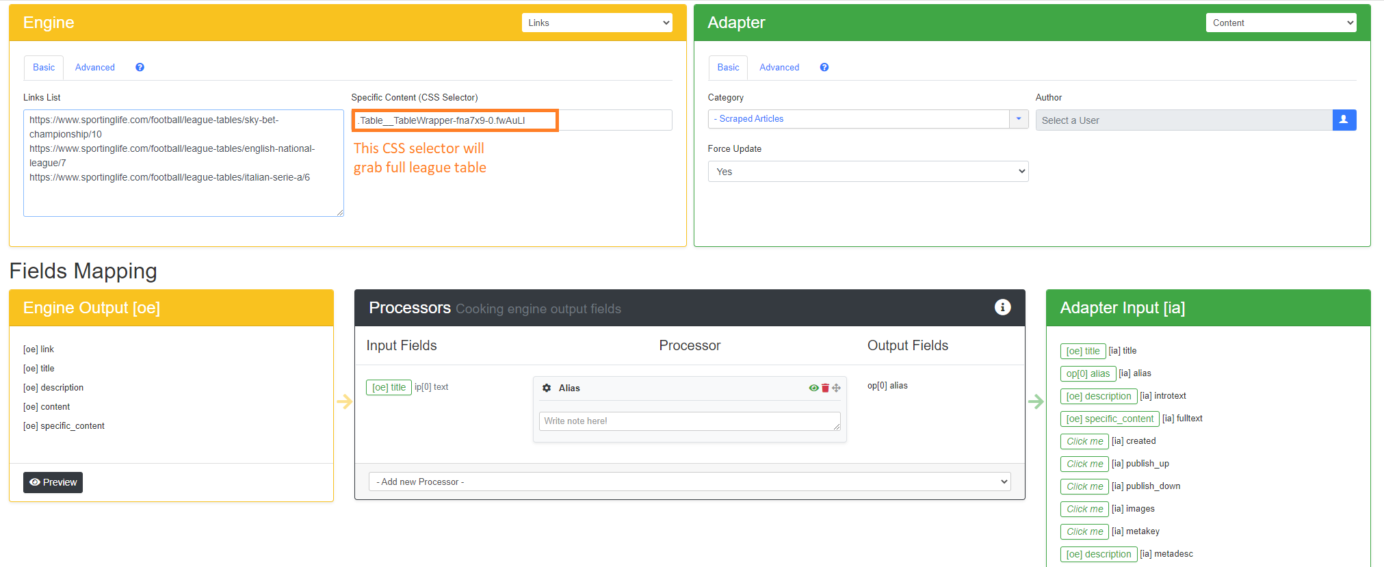Click the Click me tag for publish_up
Viewport: 1384px width, 567px height.
pyautogui.click(x=1084, y=464)
